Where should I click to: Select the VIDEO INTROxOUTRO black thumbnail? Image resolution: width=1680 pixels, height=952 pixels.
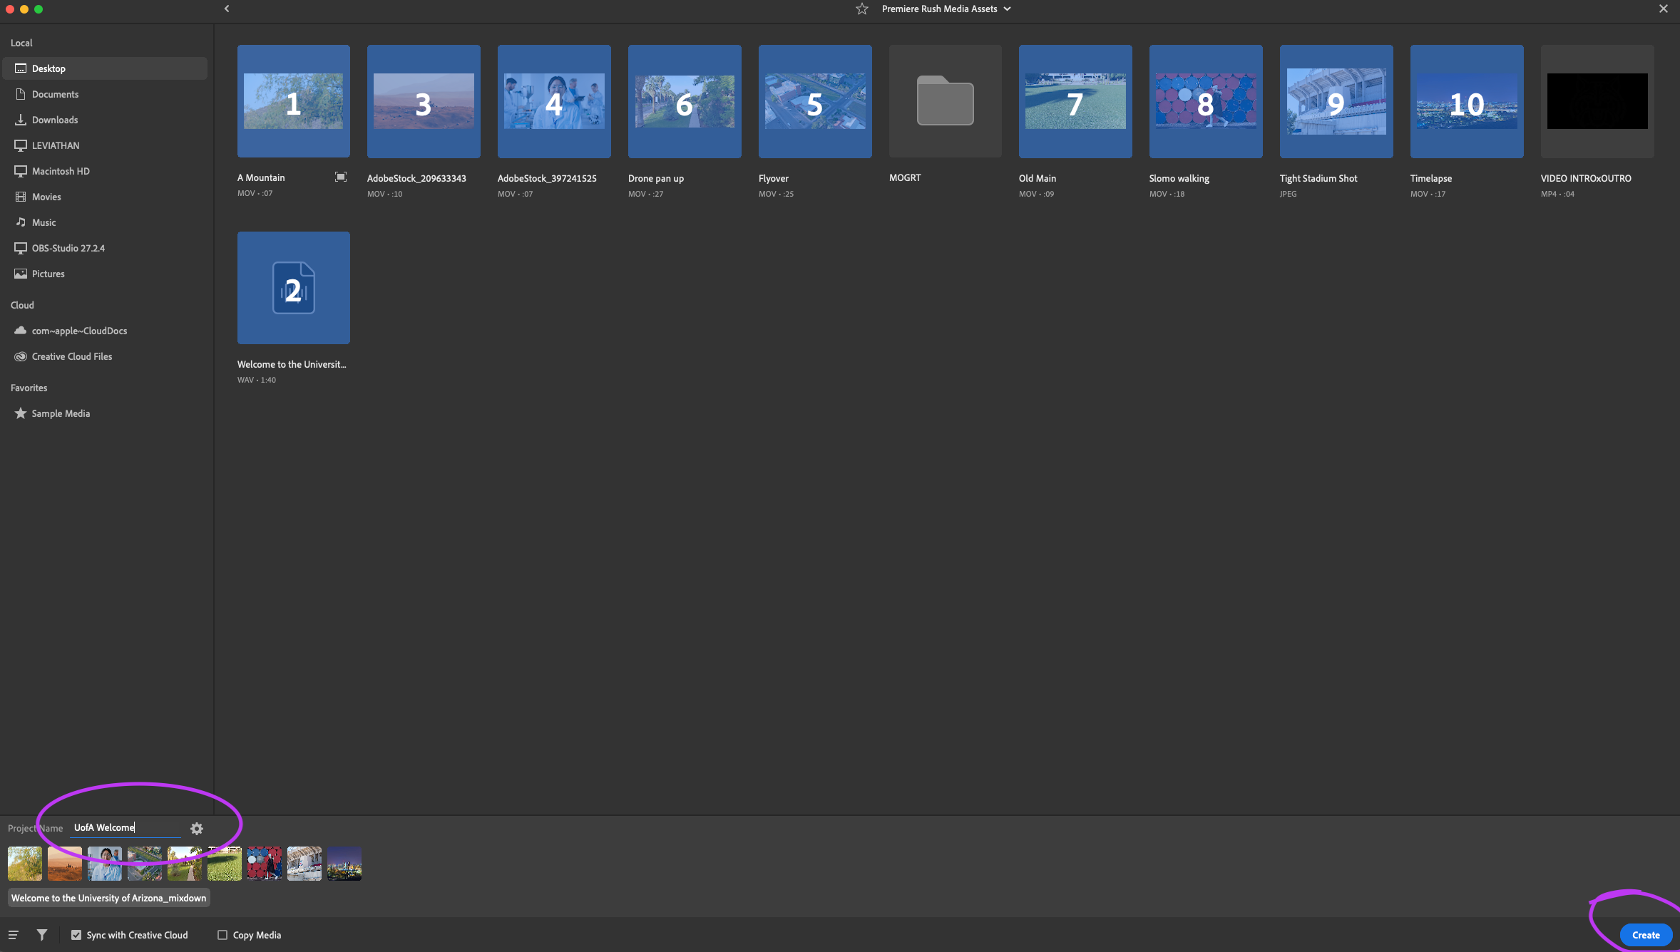[1597, 101]
